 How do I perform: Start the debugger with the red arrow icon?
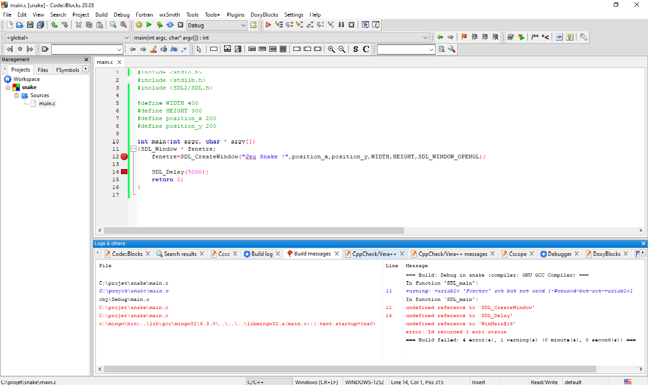(268, 25)
